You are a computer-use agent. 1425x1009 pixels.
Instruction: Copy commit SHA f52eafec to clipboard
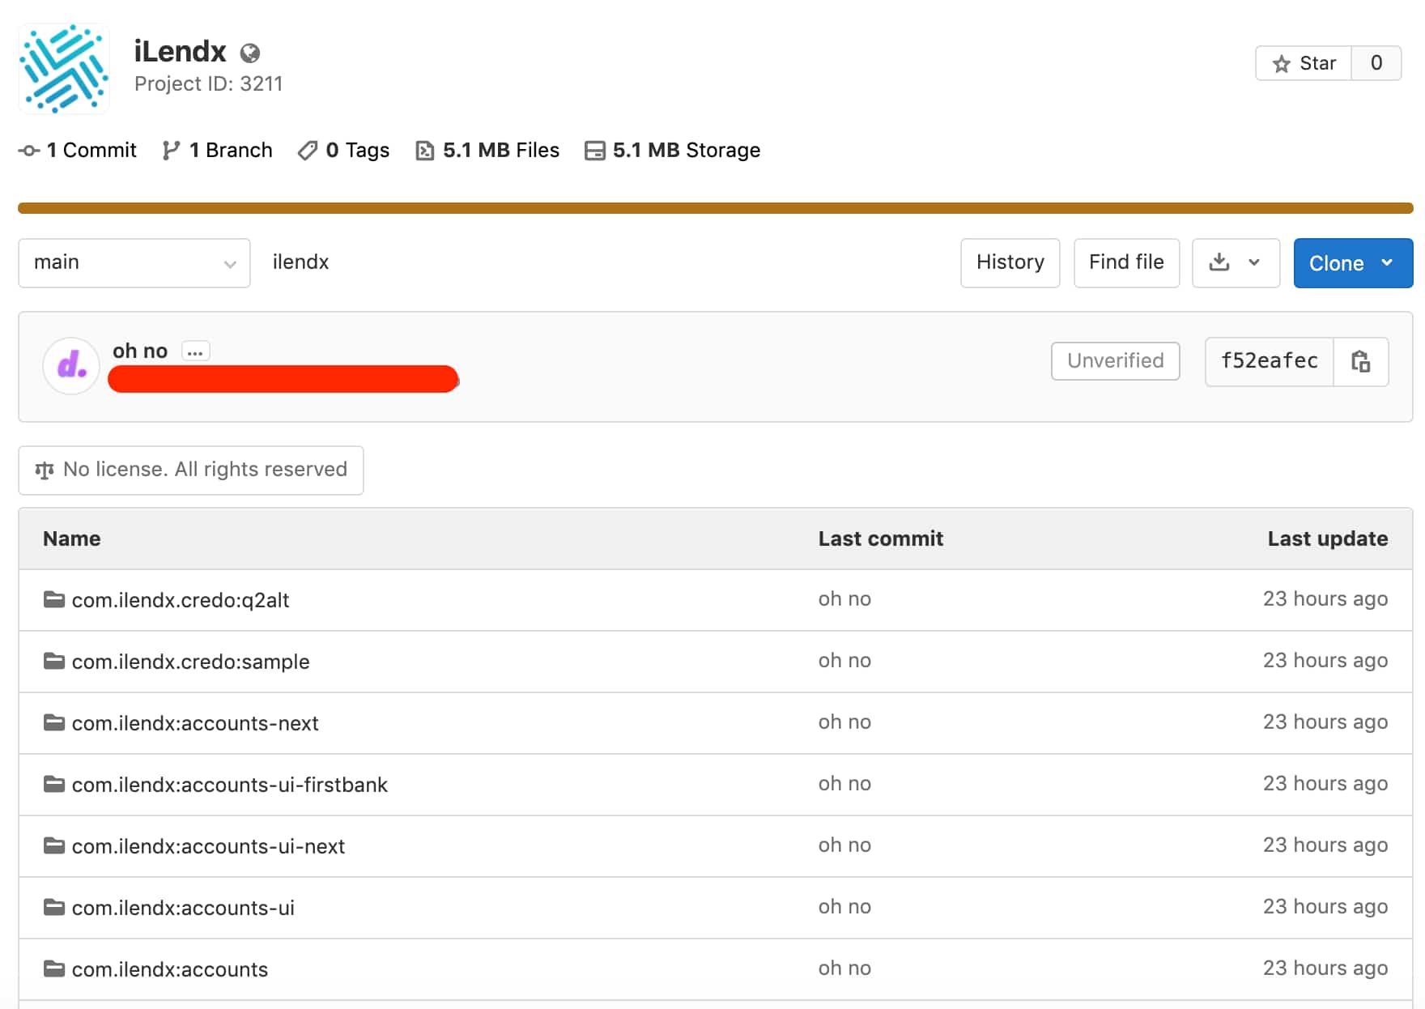pyautogui.click(x=1360, y=361)
